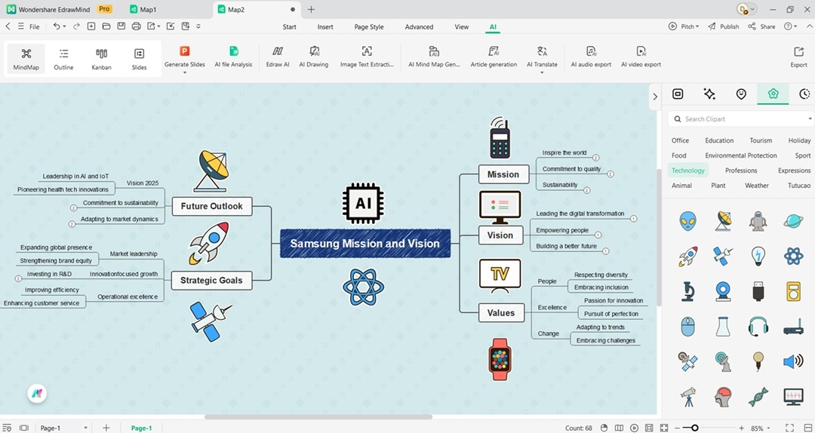This screenshot has width=815, height=433.
Task: Select the Professions clipart category
Action: click(x=741, y=170)
